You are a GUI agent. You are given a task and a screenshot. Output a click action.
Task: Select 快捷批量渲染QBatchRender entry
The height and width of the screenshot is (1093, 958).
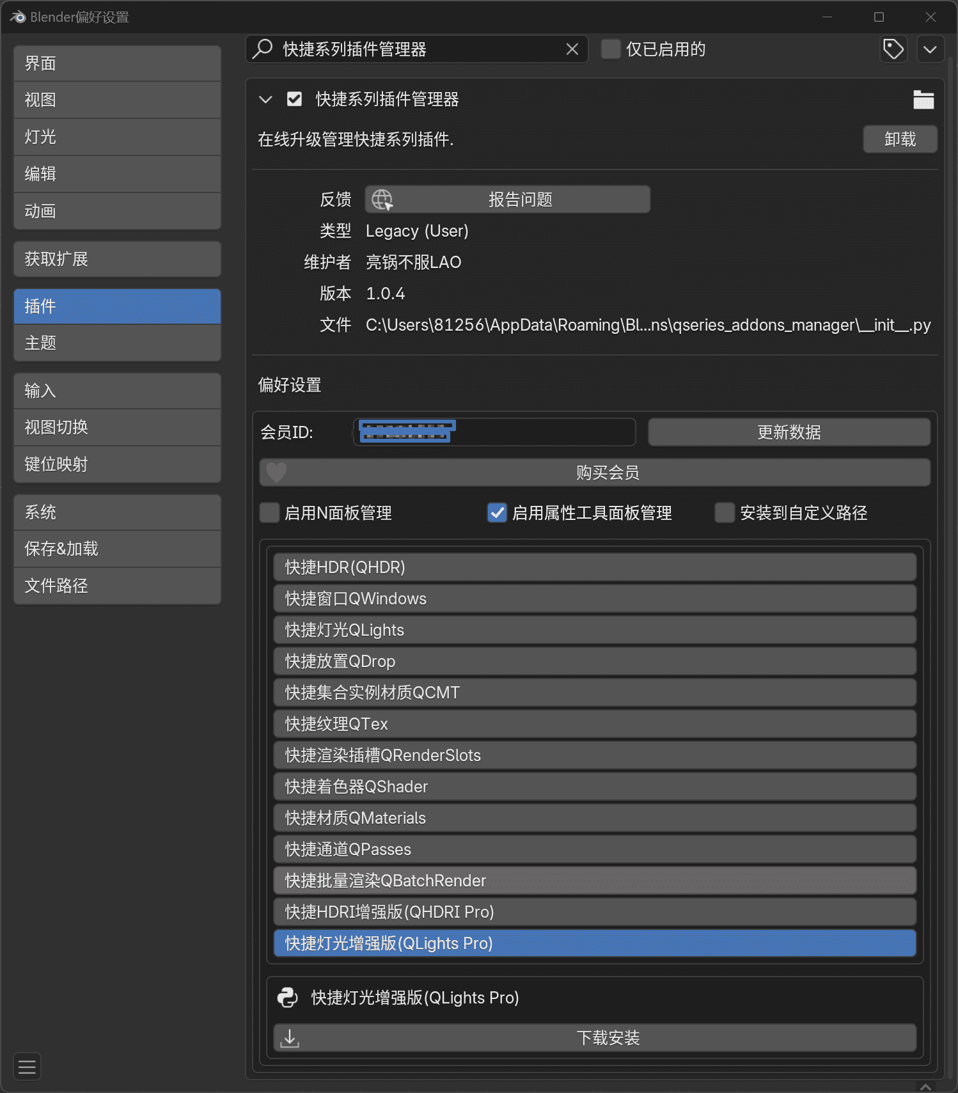click(595, 881)
